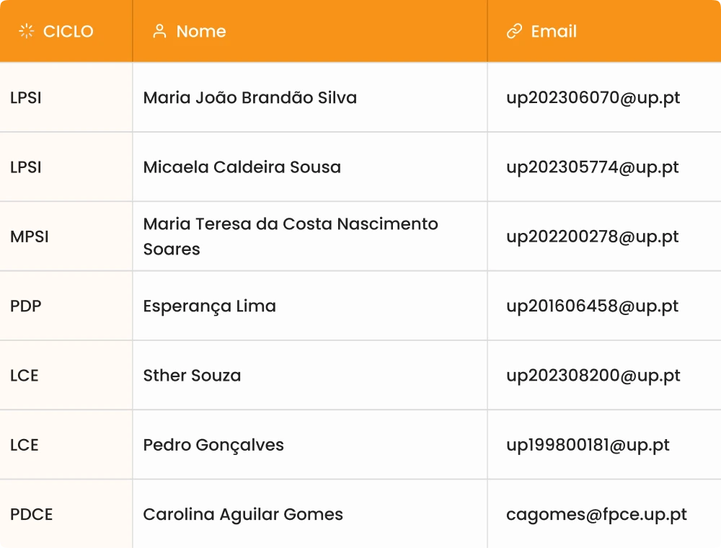Open email link up202306070@up.pt
The height and width of the screenshot is (548, 721).
(x=593, y=97)
